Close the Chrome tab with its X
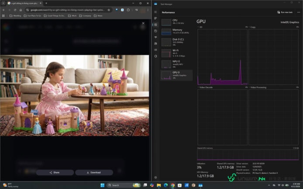 click(x=41, y=3)
